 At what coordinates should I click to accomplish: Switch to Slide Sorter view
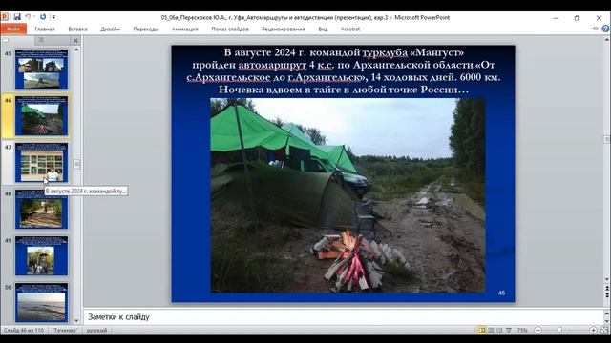(x=491, y=331)
